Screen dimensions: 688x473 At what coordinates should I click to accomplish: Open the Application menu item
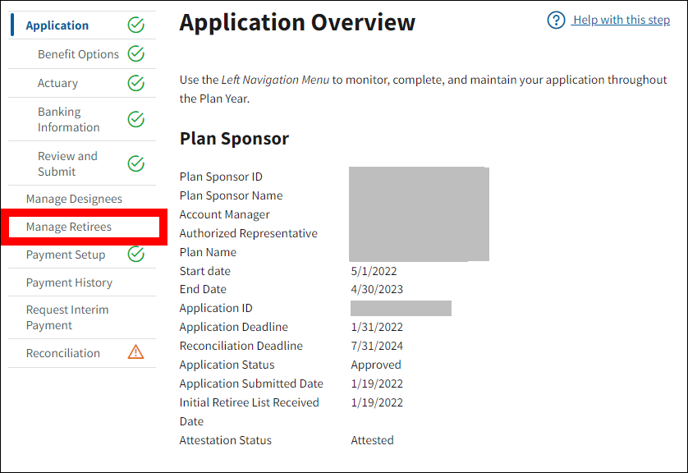57,25
